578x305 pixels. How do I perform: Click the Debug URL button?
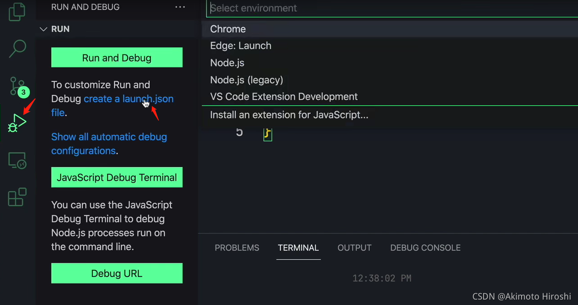[x=117, y=273]
